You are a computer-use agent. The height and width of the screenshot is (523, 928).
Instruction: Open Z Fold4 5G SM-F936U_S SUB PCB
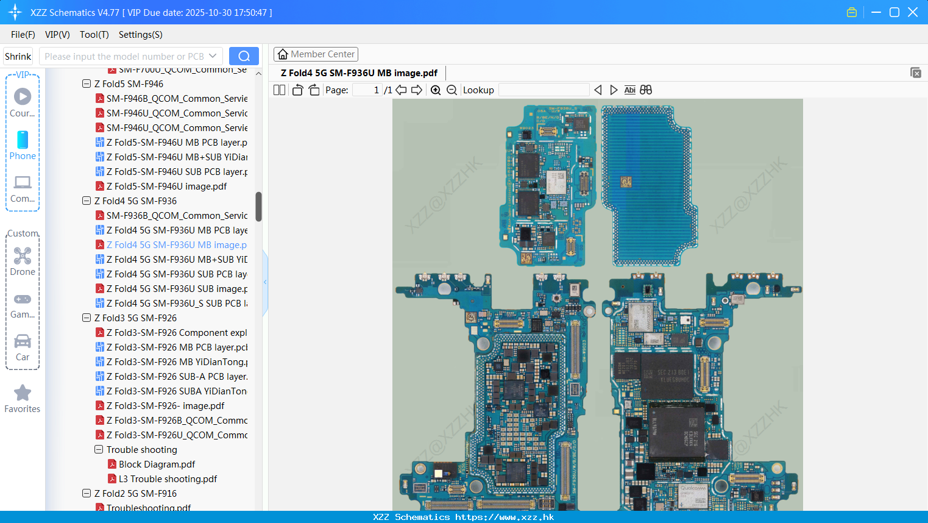tap(171, 303)
